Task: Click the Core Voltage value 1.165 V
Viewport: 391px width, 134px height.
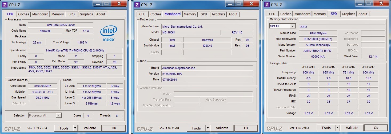Action: pos(82,42)
